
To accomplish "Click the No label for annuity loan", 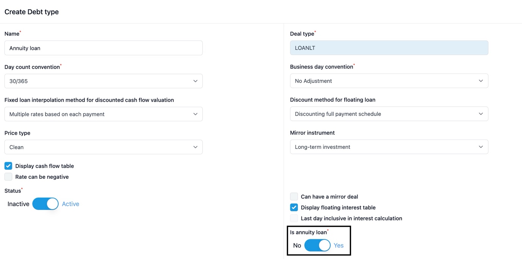I will pyautogui.click(x=297, y=245).
